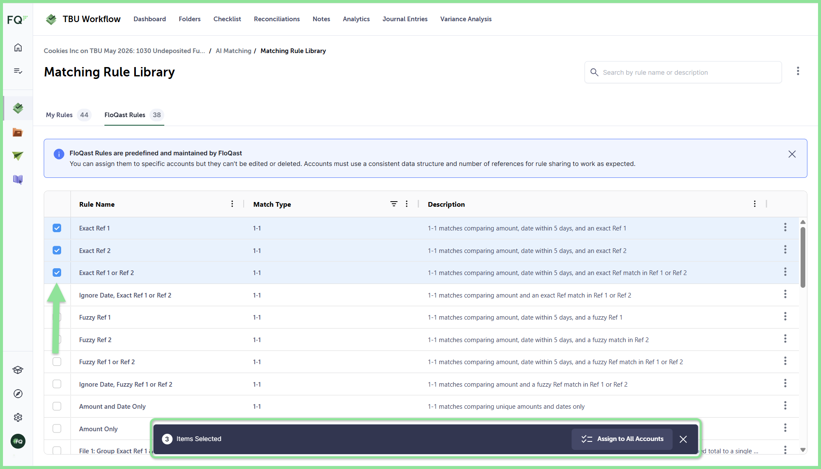This screenshot has width=821, height=469.
Task: Open the checklist tasks icon in sidebar
Action: click(18, 71)
